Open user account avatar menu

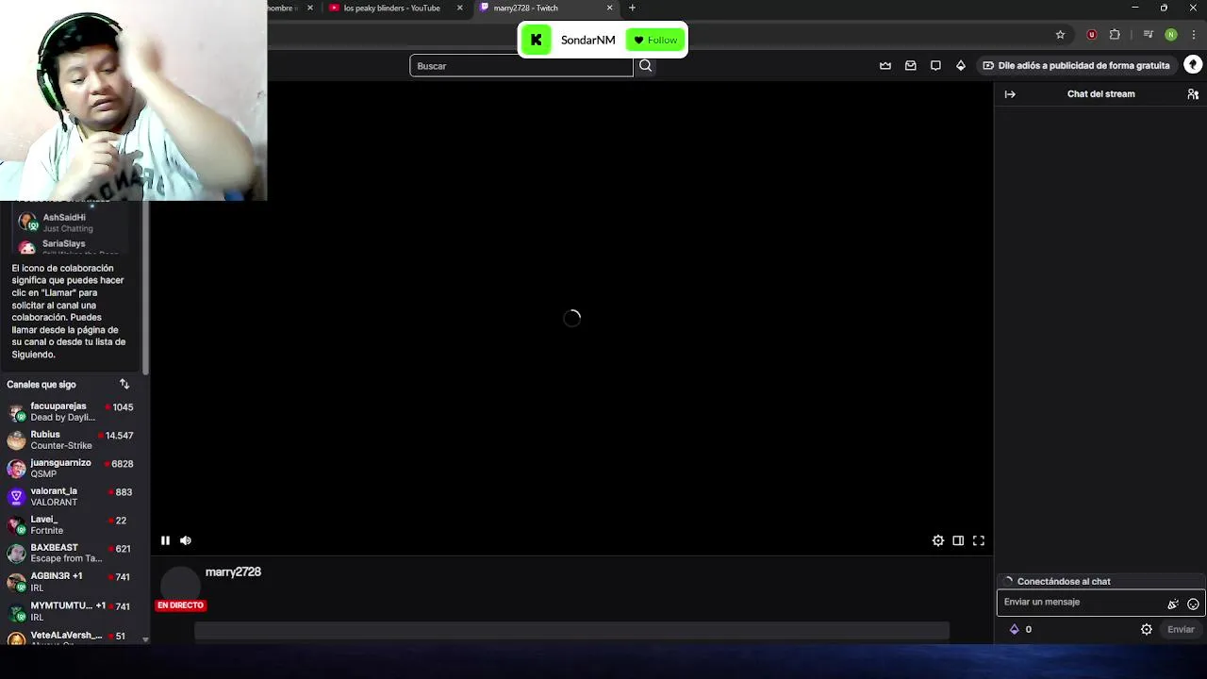click(x=1193, y=65)
